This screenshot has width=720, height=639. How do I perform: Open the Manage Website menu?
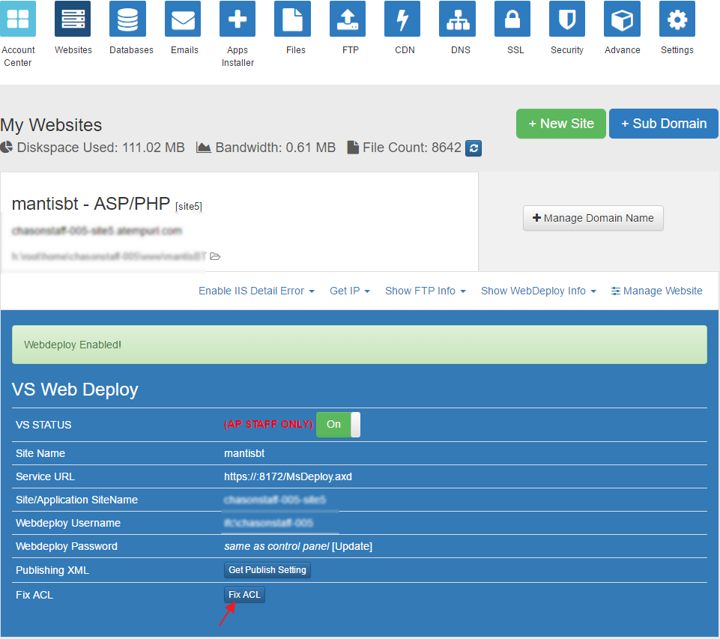click(656, 291)
